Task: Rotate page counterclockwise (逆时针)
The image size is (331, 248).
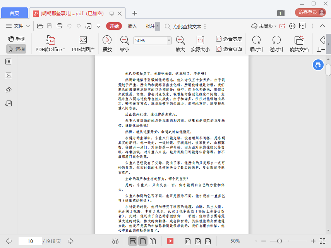Action: pyautogui.click(x=276, y=44)
